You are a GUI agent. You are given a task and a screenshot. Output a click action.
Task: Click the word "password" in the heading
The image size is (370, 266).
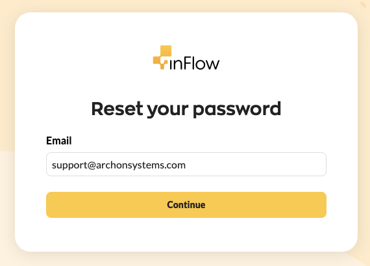click(237, 110)
